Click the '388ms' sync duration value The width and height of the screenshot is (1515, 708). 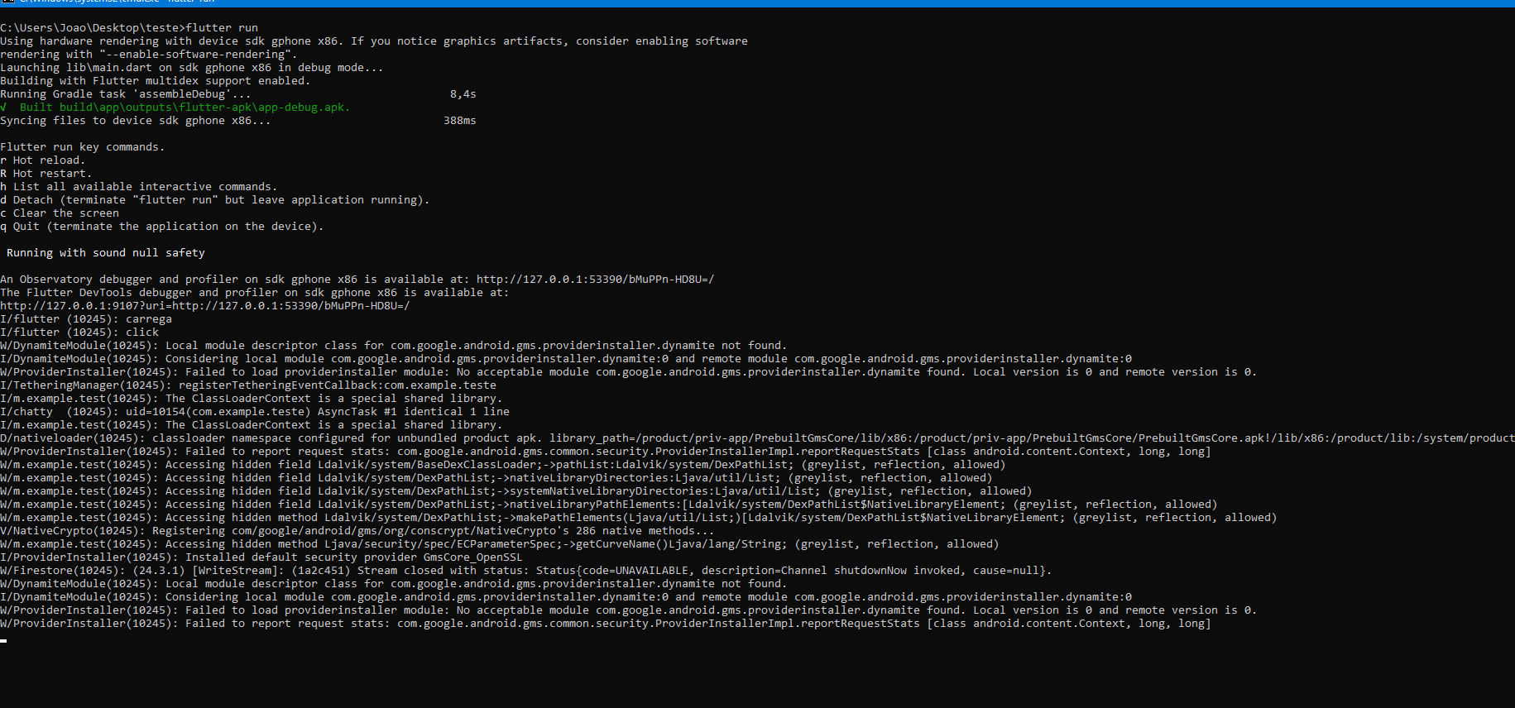pos(460,120)
